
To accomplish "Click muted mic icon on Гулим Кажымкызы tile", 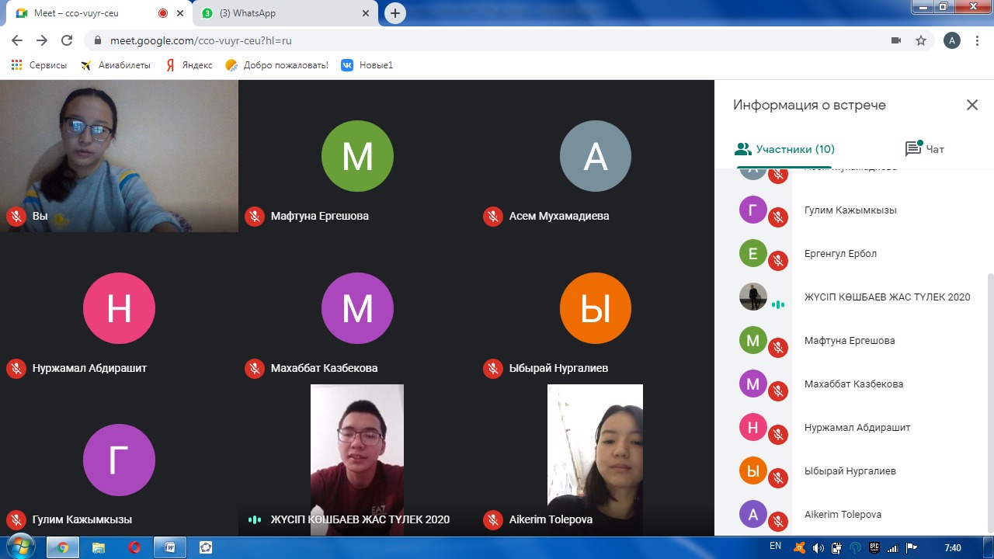I will (16, 520).
